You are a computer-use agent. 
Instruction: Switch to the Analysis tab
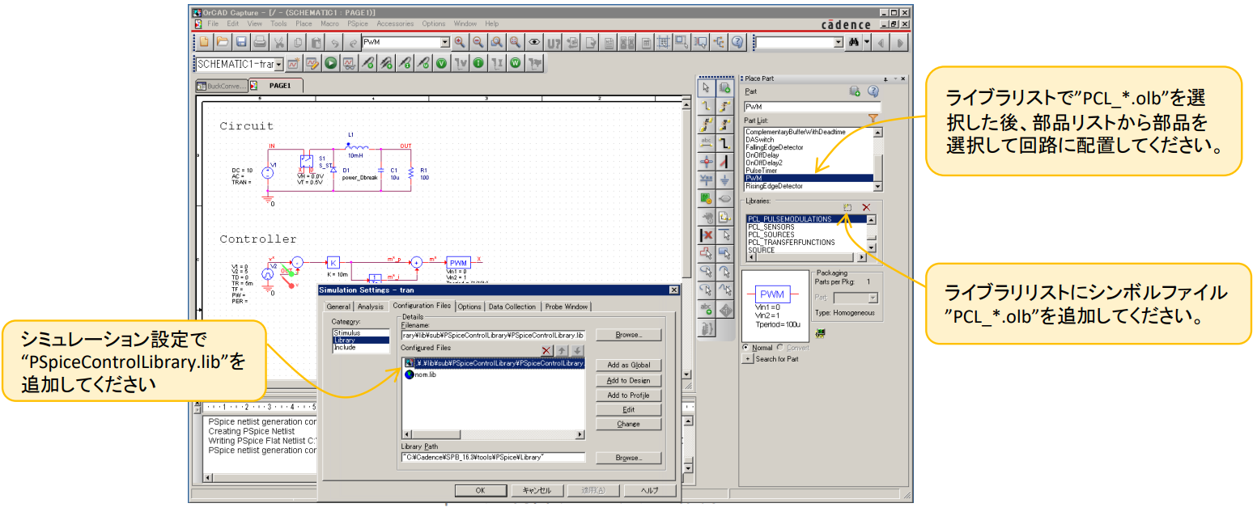coord(371,307)
